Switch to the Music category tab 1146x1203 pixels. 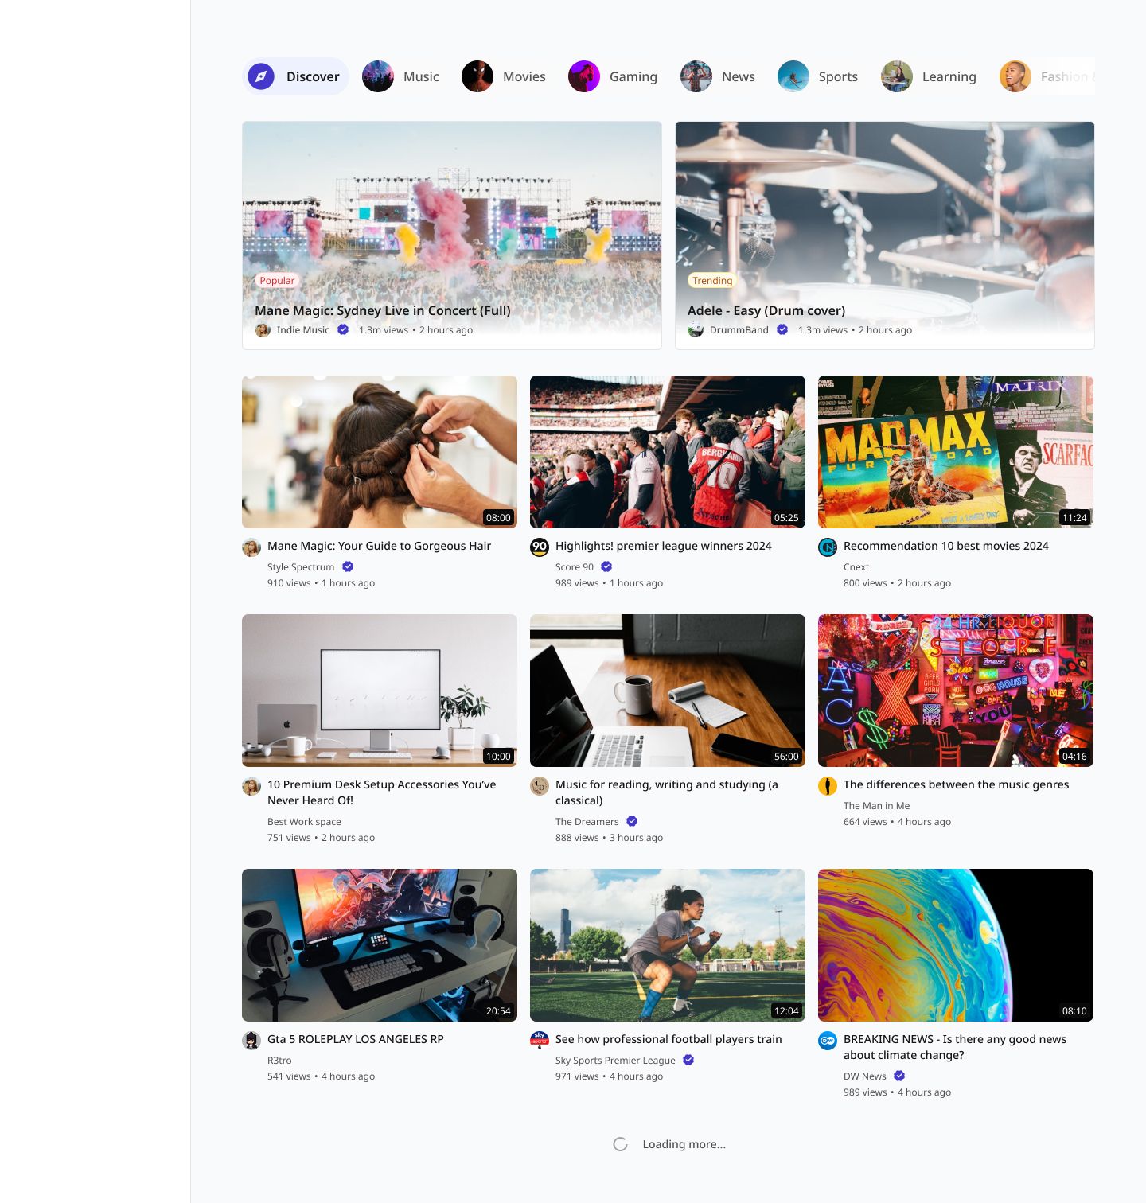pos(401,76)
